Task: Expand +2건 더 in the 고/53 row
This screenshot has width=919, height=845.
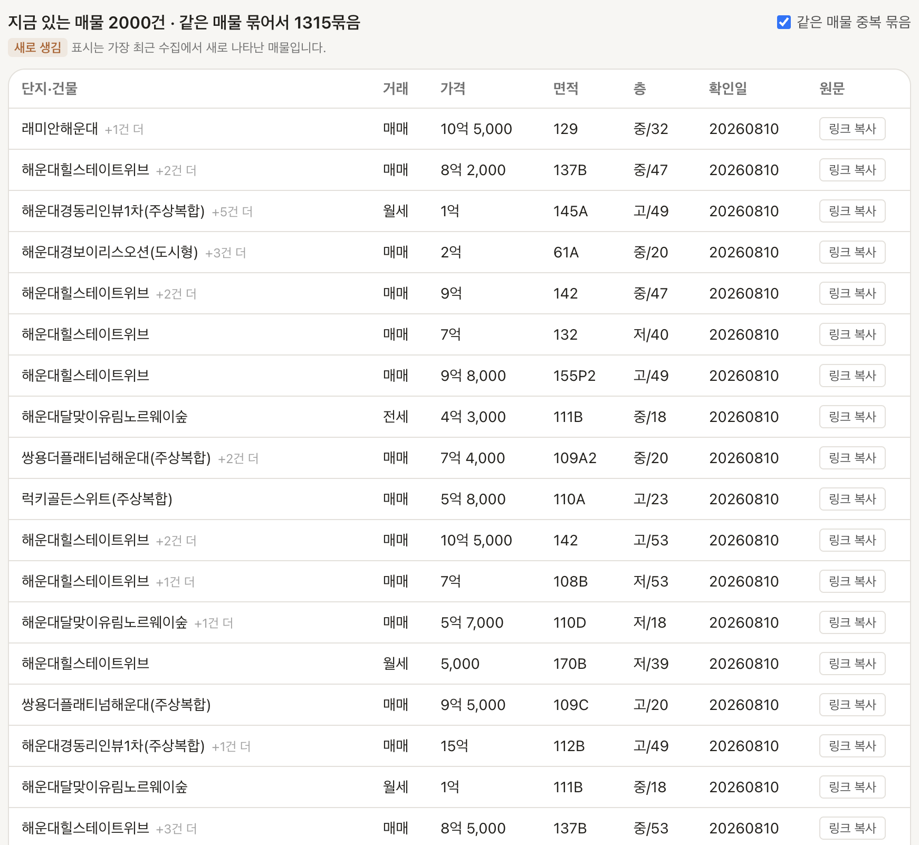Action: [176, 541]
